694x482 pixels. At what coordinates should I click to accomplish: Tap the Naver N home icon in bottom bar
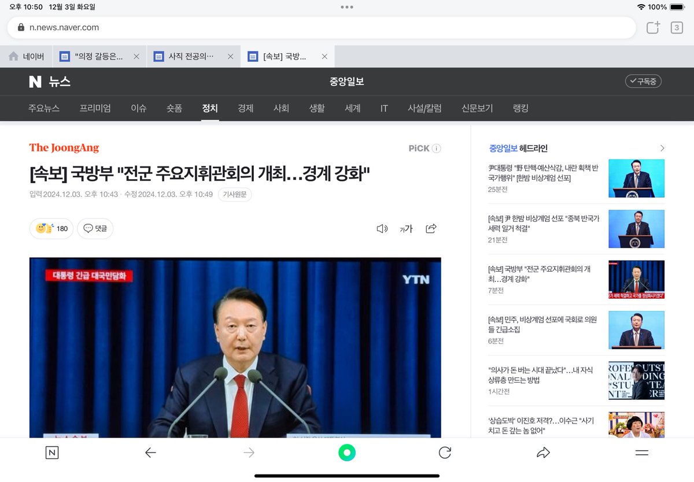coord(52,453)
